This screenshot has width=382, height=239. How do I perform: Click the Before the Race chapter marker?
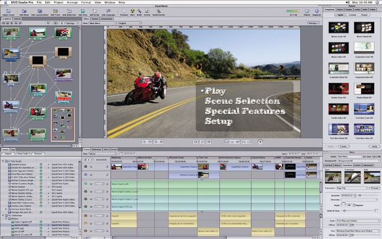144,158
